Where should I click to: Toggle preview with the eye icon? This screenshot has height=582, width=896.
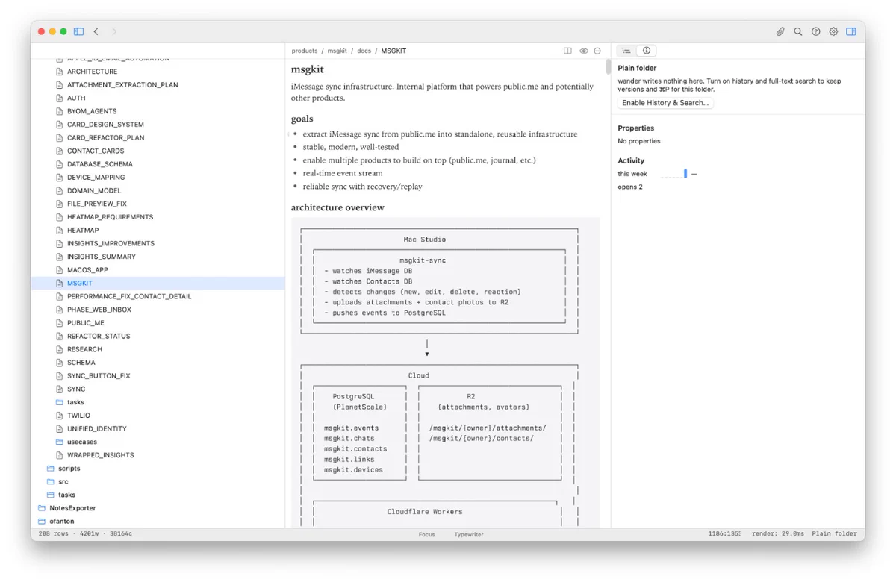[x=584, y=51]
